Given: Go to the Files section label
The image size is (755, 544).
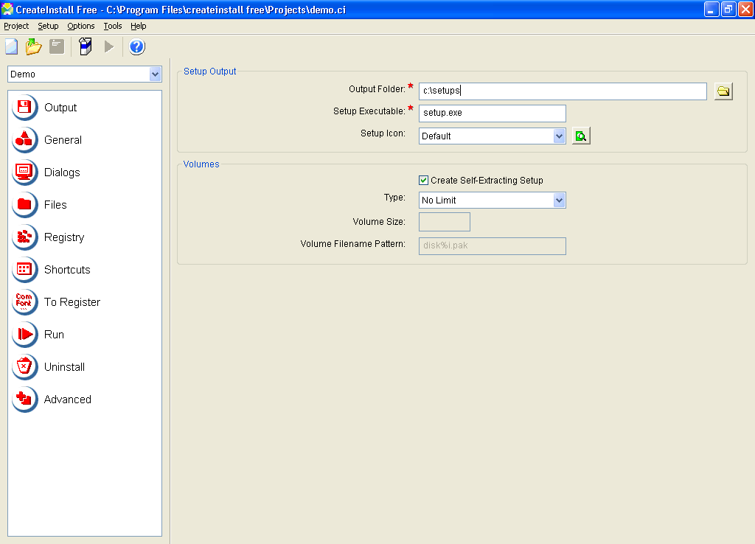Looking at the screenshot, I should click(55, 205).
